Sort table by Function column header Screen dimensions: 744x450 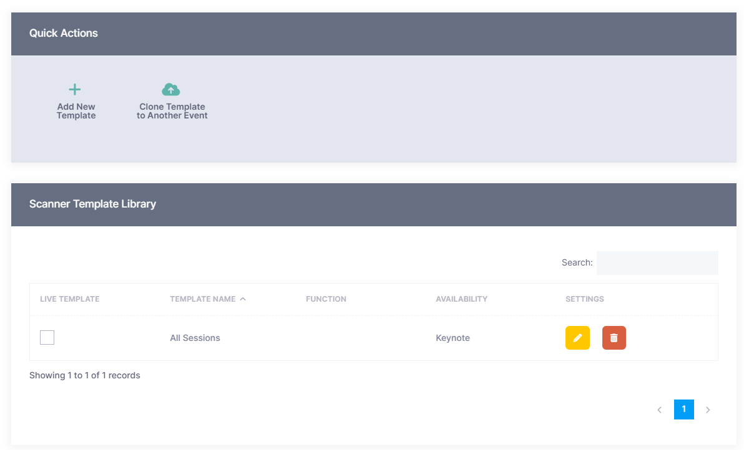coord(326,299)
